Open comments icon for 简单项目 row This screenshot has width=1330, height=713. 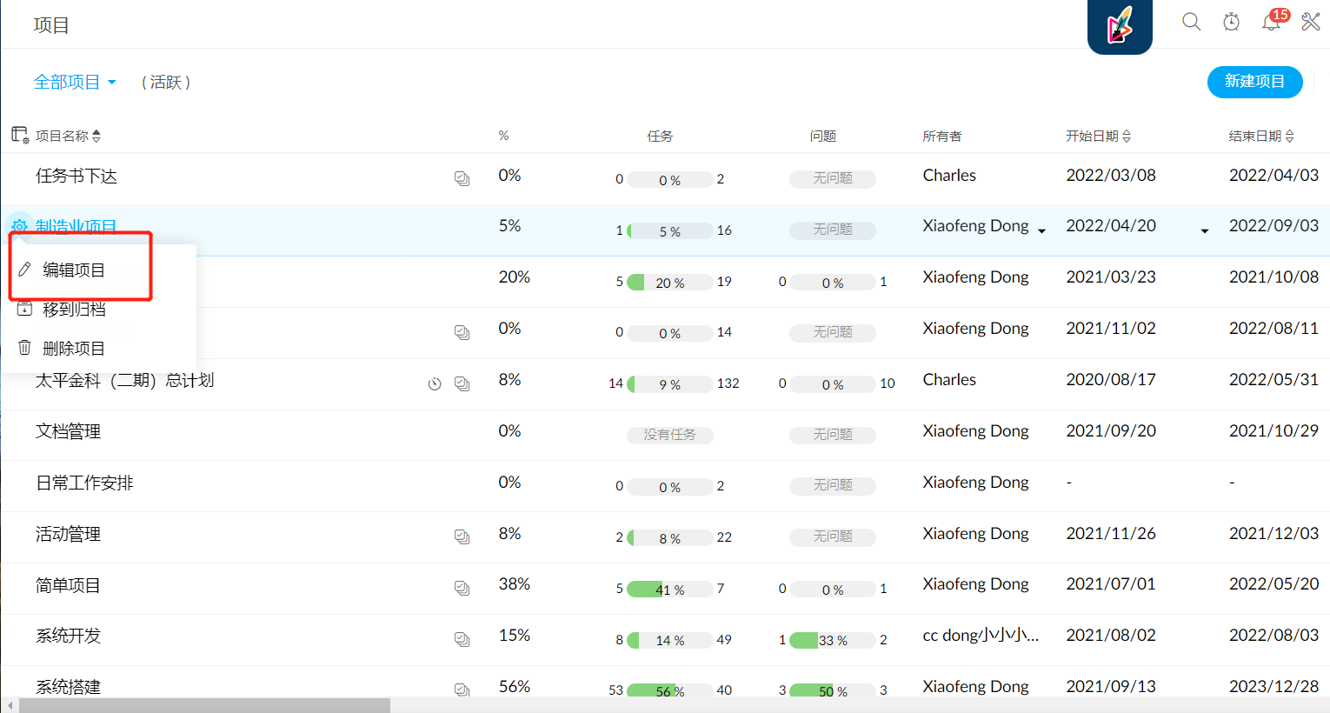462,589
